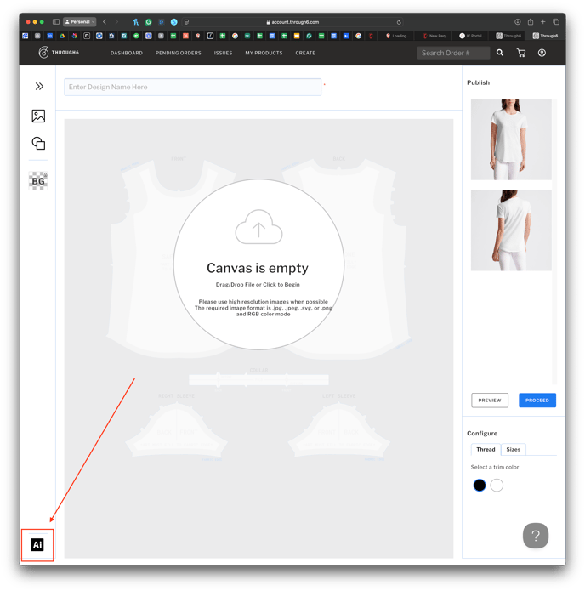The height and width of the screenshot is (591, 585).
Task: Click the Preview button
Action: click(x=490, y=400)
